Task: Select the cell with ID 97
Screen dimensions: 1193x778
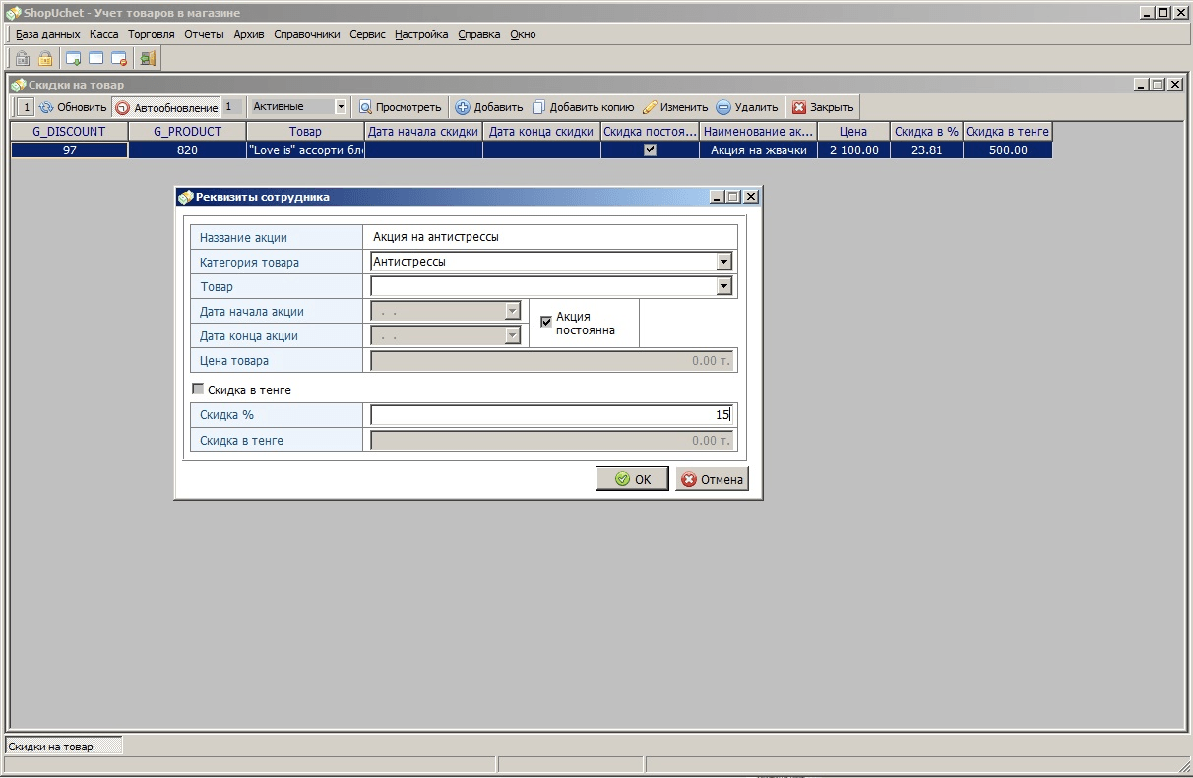Action: tap(69, 150)
